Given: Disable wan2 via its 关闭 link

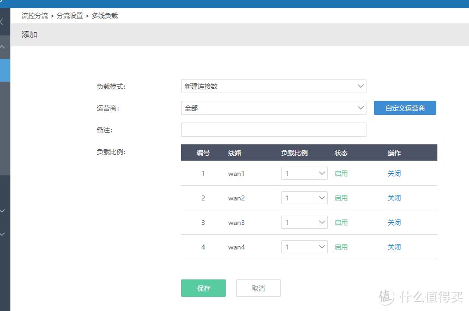Looking at the screenshot, I should click(394, 198).
